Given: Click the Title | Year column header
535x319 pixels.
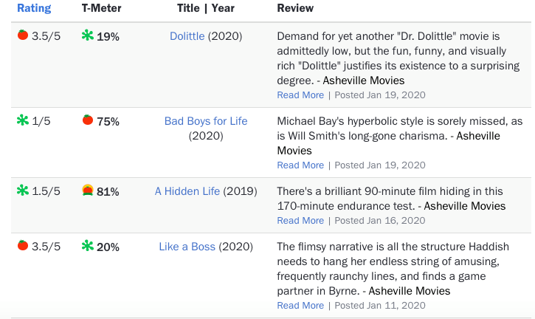Looking at the screenshot, I should [206, 8].
